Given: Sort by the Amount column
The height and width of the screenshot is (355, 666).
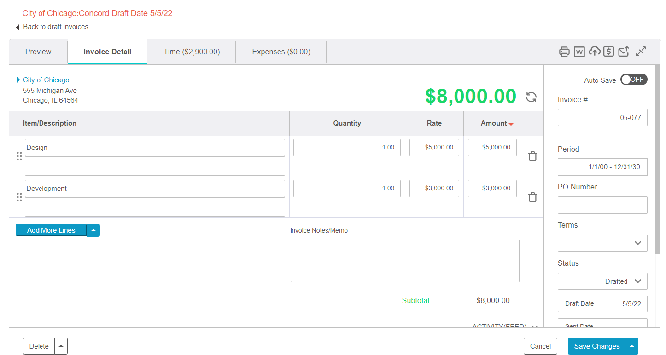Looking at the screenshot, I should coord(494,123).
